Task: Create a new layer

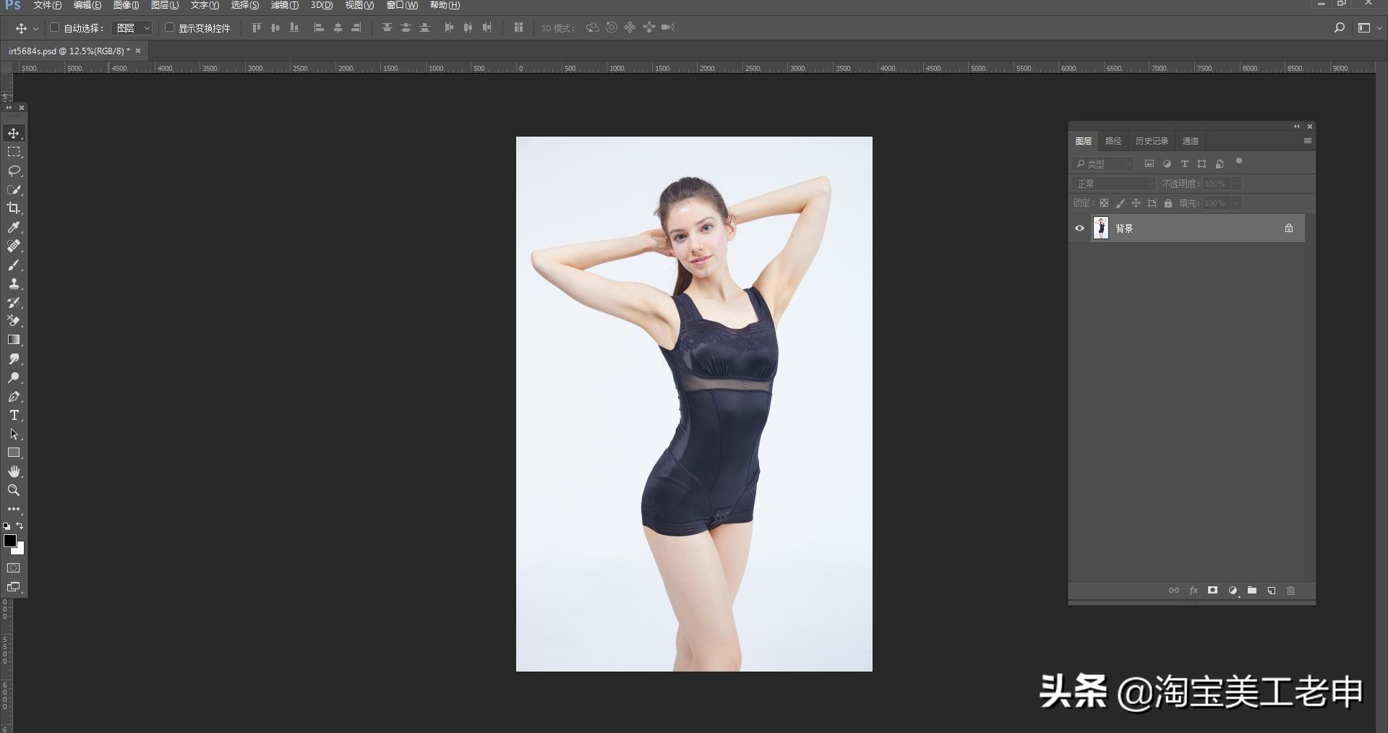Action: point(1272,591)
